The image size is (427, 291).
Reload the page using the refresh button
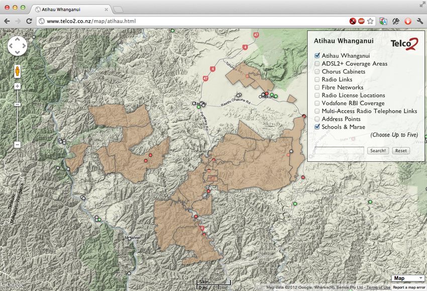tap(30, 21)
